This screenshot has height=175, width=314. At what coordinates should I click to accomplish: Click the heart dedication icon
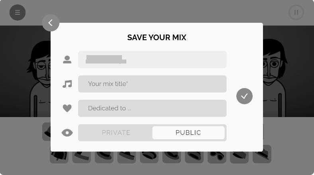[x=67, y=108]
